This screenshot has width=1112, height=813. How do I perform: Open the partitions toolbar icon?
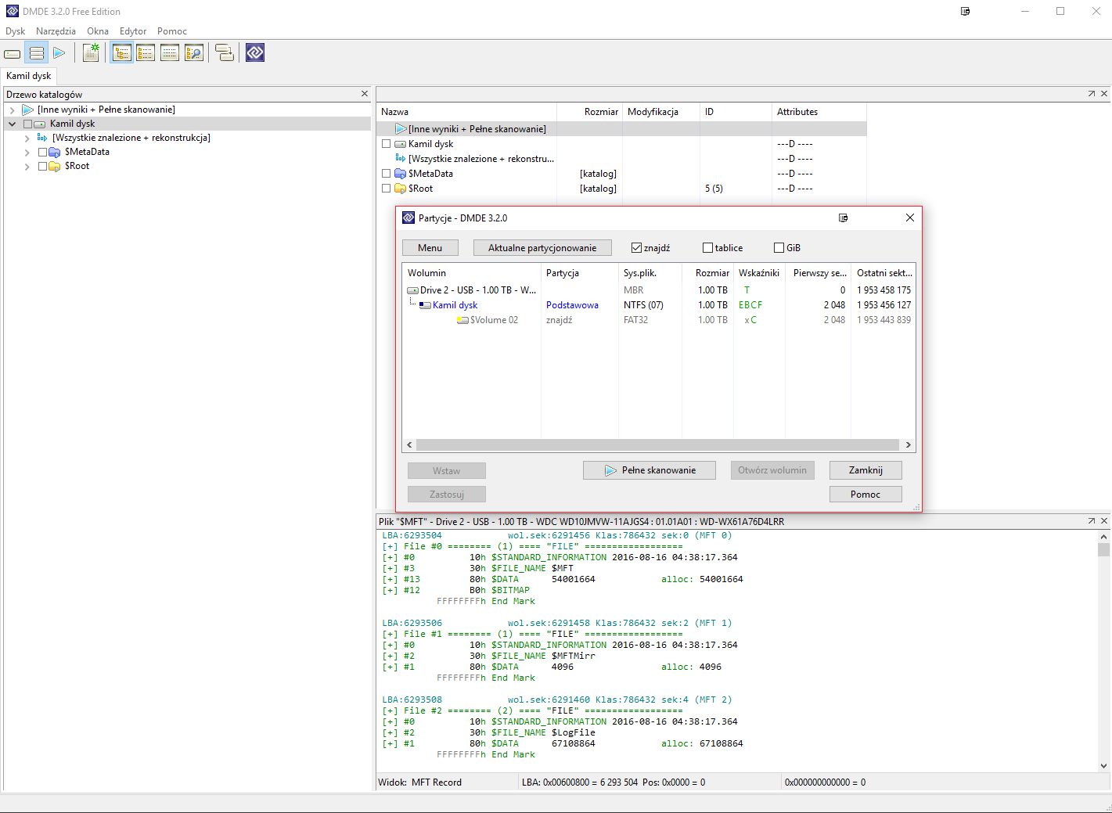pyautogui.click(x=36, y=53)
